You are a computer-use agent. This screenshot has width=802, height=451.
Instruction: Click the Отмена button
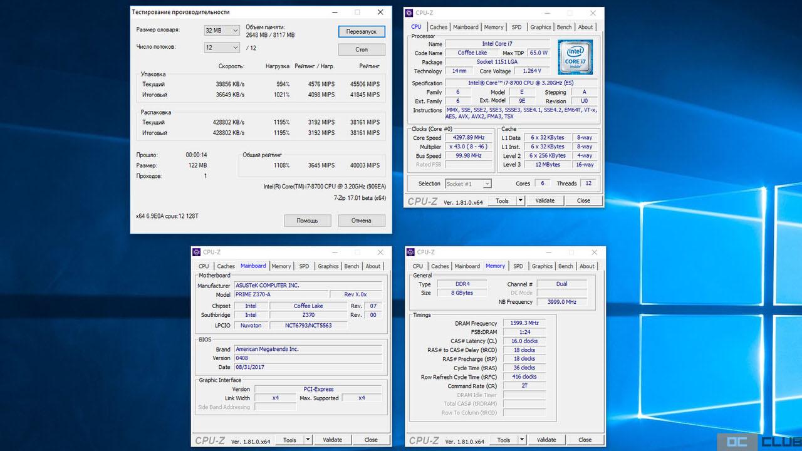[x=362, y=220]
